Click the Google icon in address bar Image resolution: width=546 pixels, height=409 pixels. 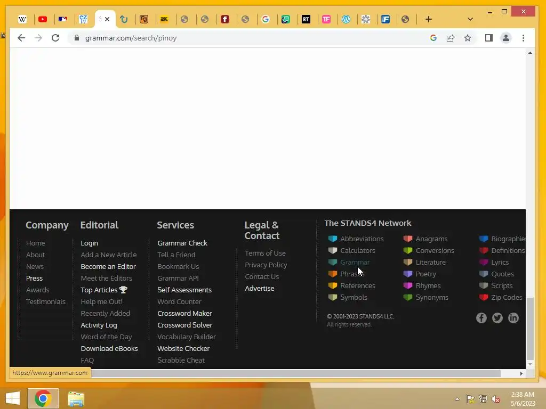(433, 38)
